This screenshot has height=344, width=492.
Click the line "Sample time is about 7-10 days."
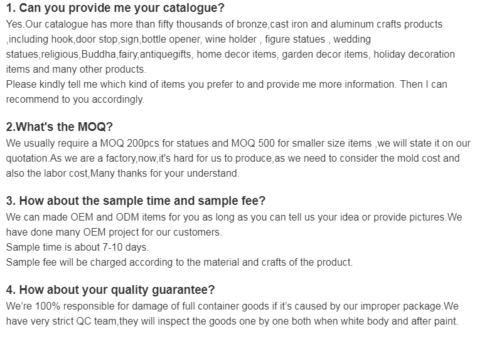click(77, 248)
